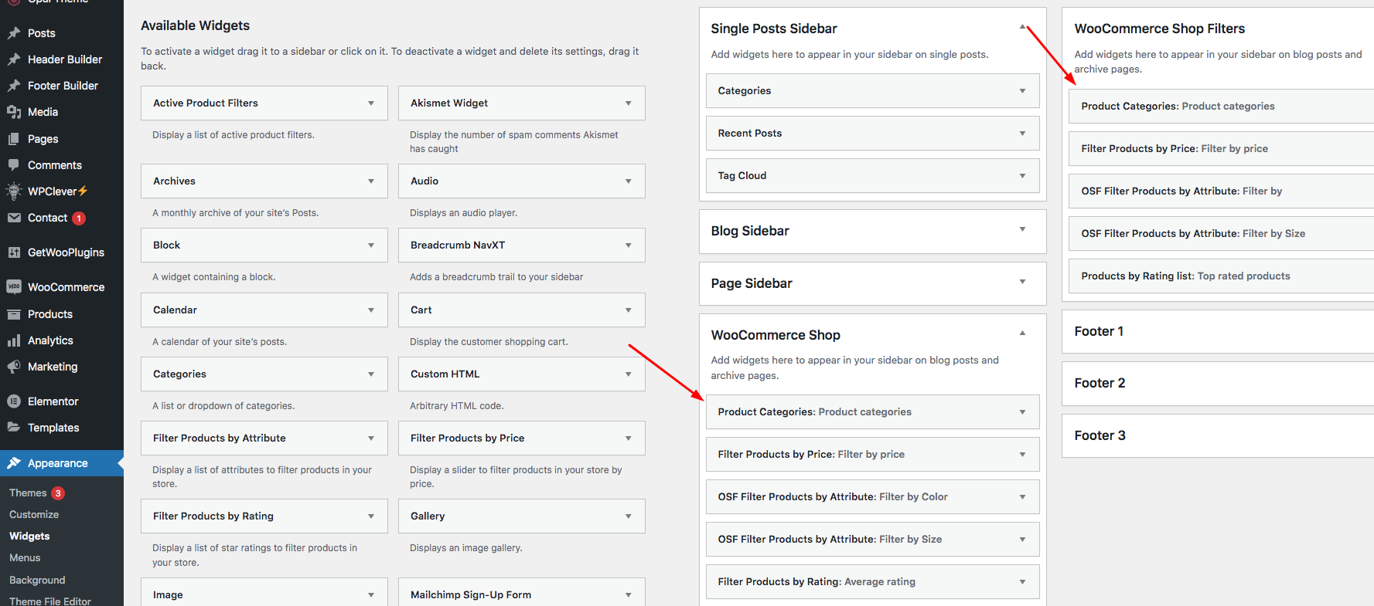
Task: Click the WPClever mascot icon
Action: [x=14, y=191]
